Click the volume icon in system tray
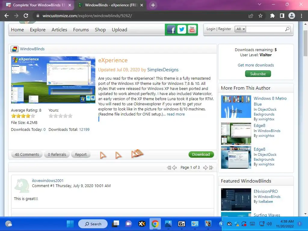This screenshot has width=308, height=231. [x=269, y=224]
